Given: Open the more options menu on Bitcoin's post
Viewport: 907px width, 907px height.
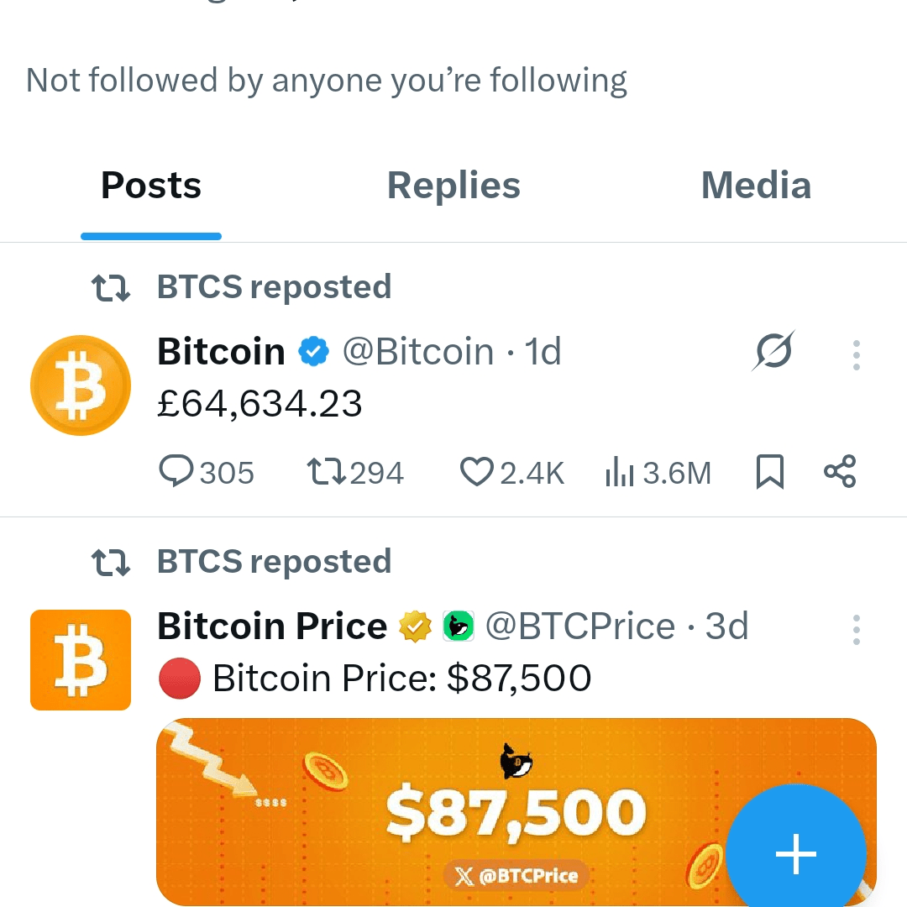Looking at the screenshot, I should point(856,355).
